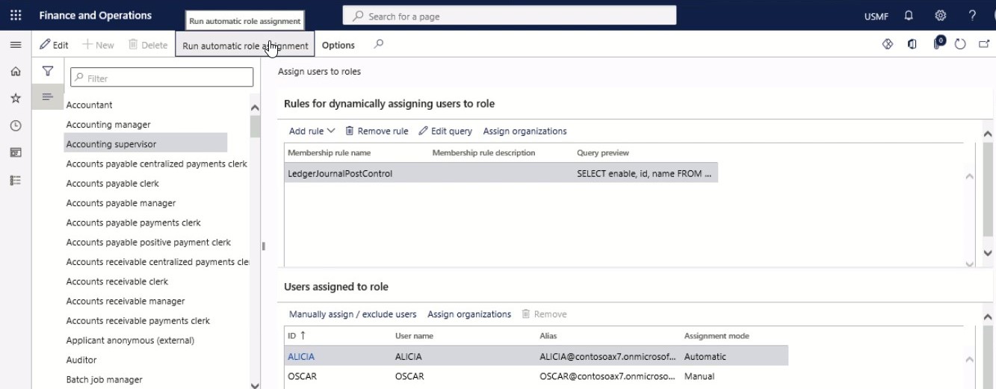Click the SELECT enable, id, name query cell
Viewport: 996px width, 389px height.
644,174
